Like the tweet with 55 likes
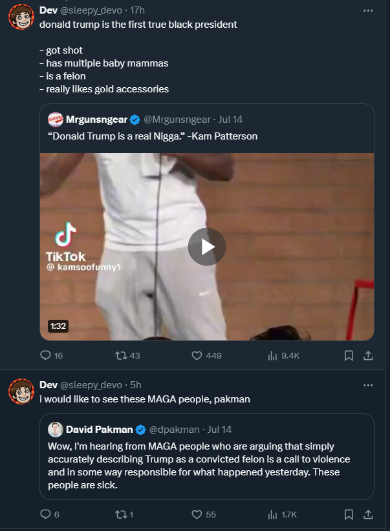This screenshot has width=390, height=531. (204, 514)
